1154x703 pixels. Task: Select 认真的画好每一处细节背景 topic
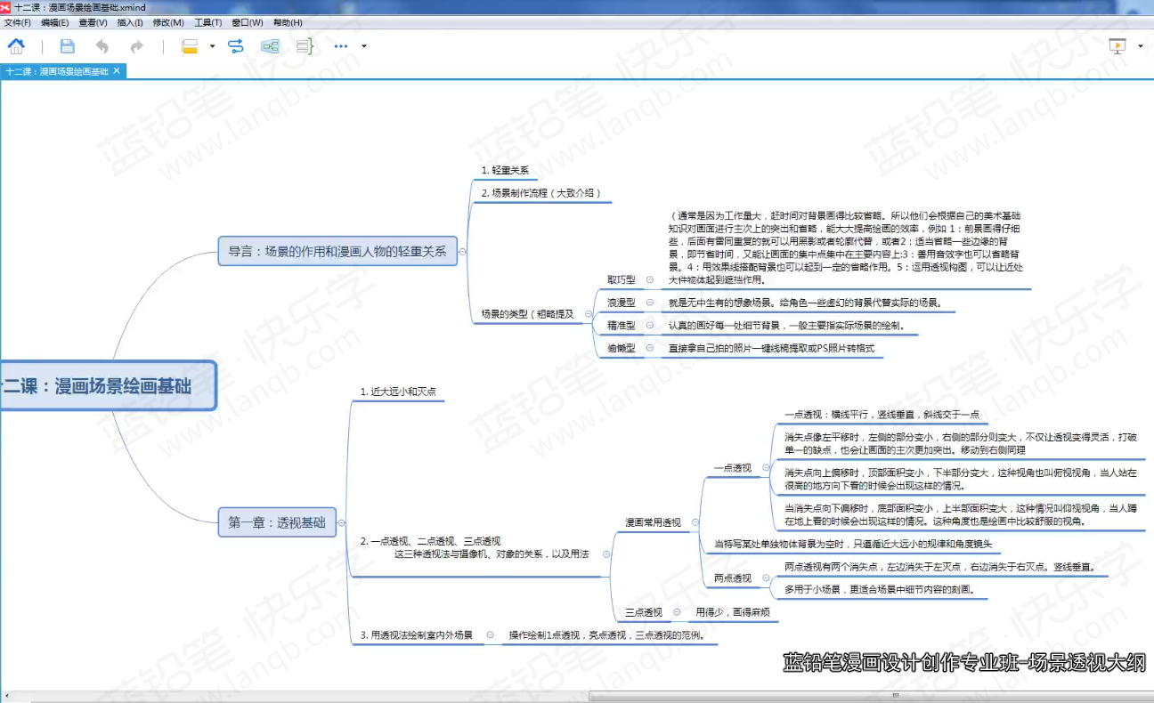[x=787, y=326]
